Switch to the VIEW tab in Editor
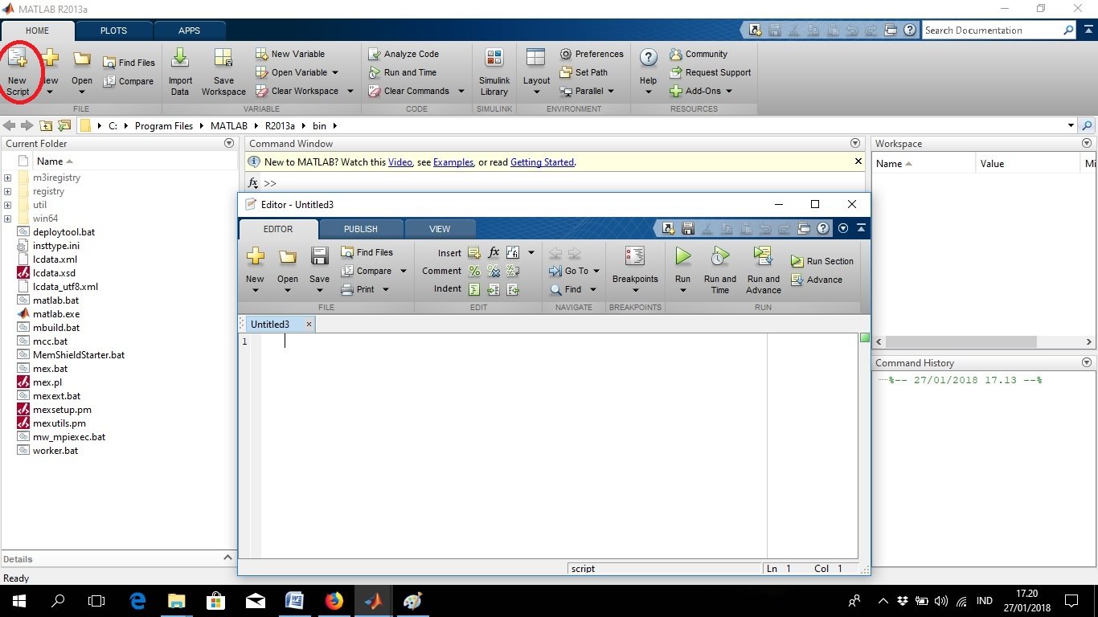 coord(440,229)
